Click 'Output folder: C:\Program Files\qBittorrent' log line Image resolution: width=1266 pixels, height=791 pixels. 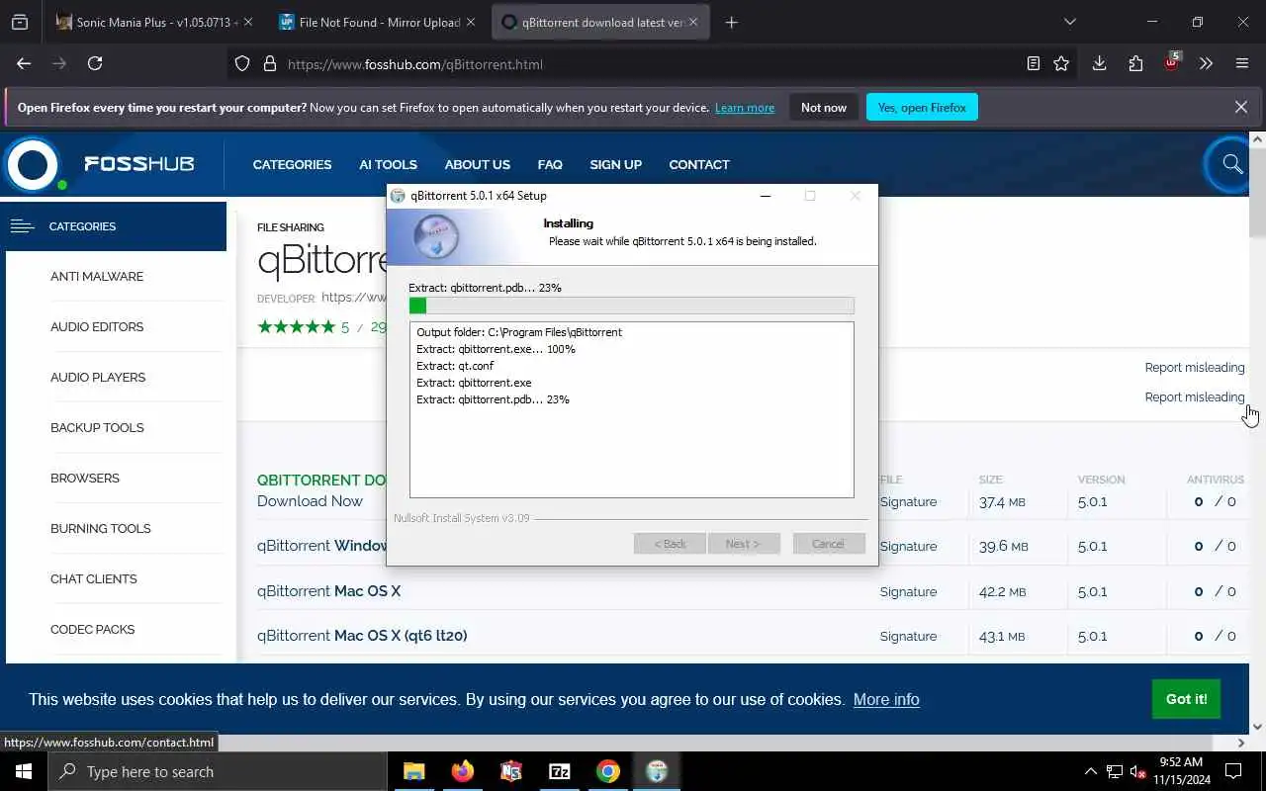pos(519,332)
